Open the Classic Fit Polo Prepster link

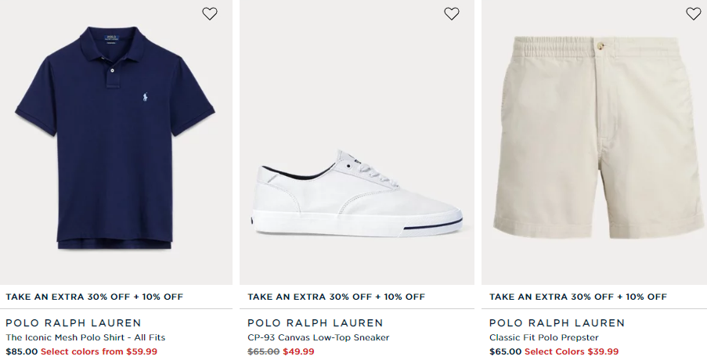point(544,337)
